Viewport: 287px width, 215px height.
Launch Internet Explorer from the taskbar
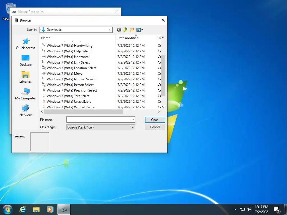click(22, 209)
